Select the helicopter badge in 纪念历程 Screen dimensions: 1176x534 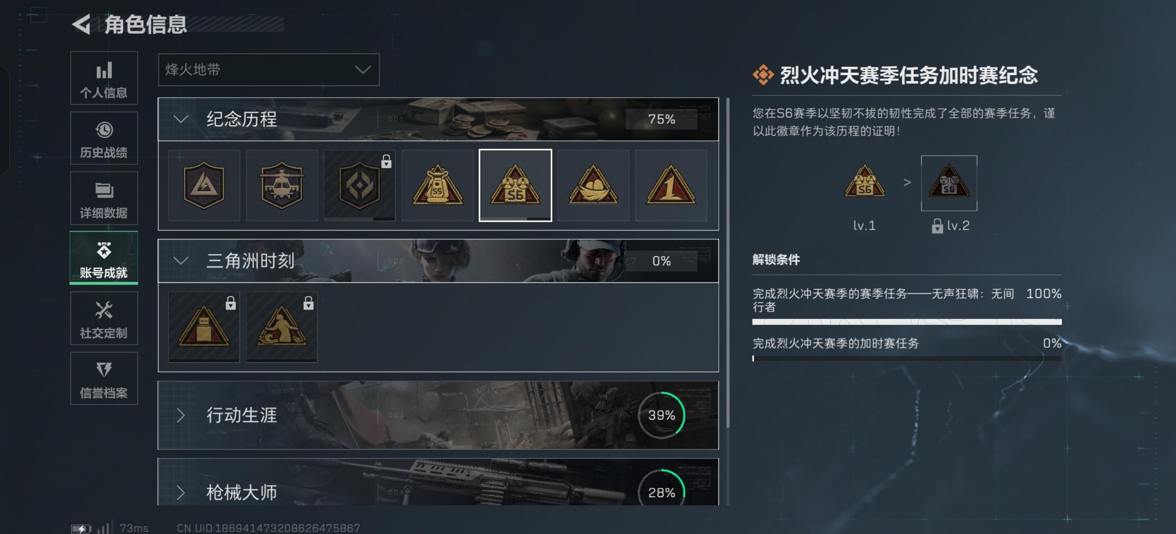pos(282,185)
